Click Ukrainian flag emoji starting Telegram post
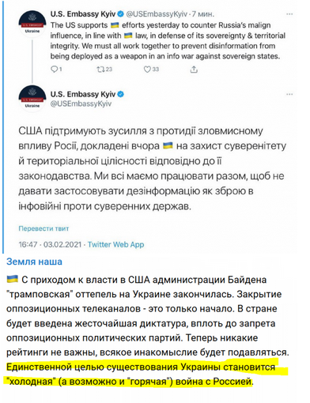 click(12, 279)
